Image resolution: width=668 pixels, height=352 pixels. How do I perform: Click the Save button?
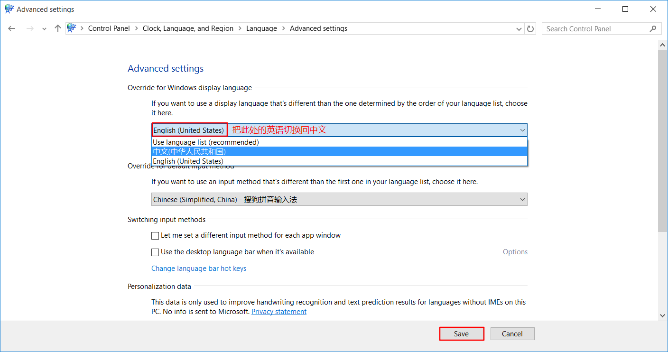click(462, 334)
